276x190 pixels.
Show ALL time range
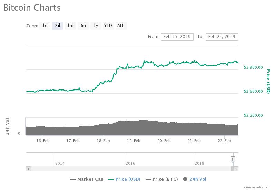pos(121,26)
